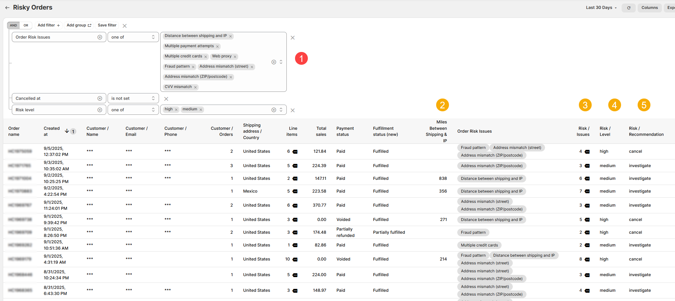
Task: Click the back arrow next to Risky Orders
Action: (7, 8)
